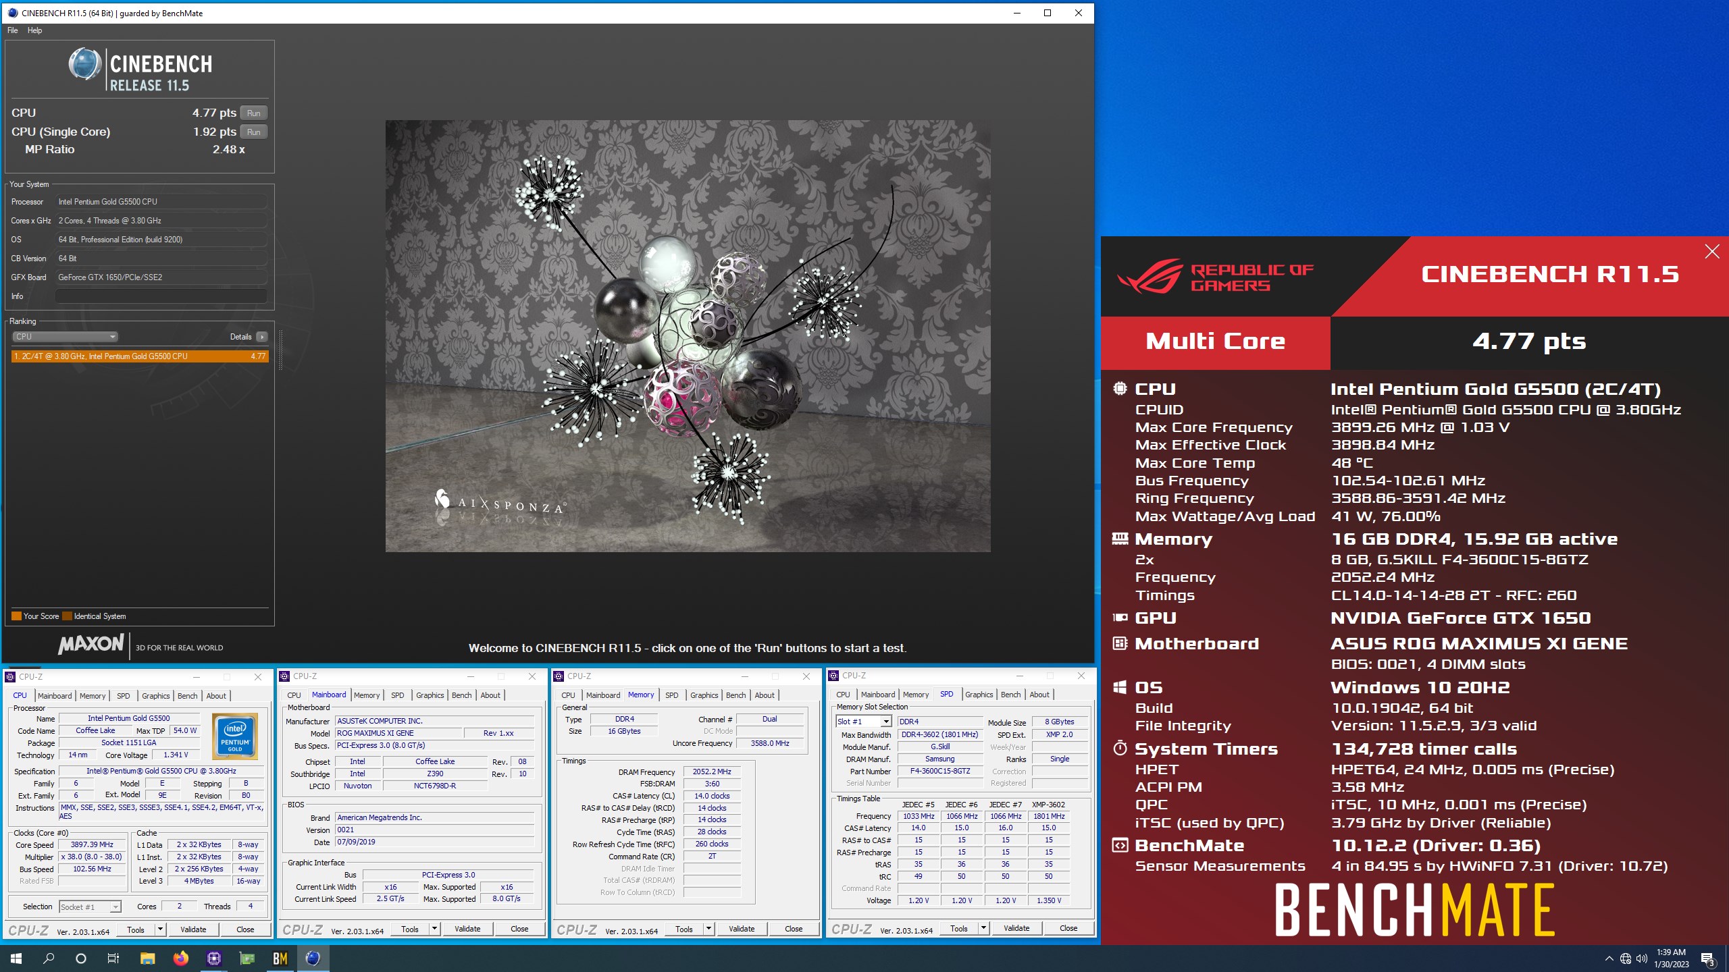Open Task View on the taskbar
Screen dimensions: 1729x972
click(113, 958)
